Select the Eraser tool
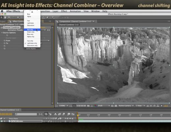The image size is (171, 132). click(47, 17)
